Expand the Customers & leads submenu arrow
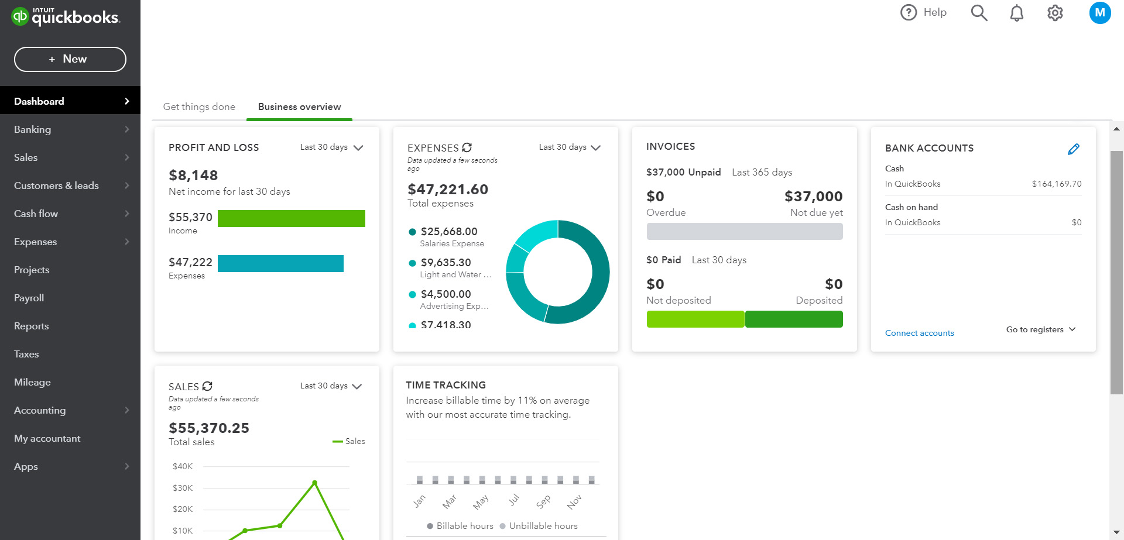 [x=127, y=185]
